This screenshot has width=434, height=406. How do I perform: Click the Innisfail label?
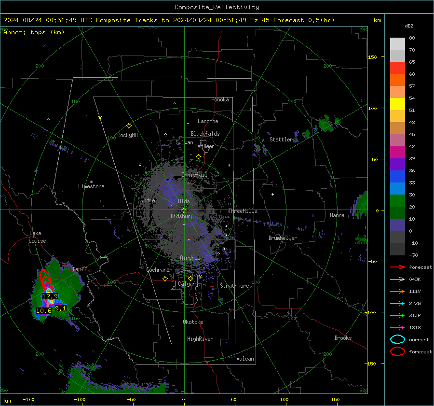pos(194,175)
